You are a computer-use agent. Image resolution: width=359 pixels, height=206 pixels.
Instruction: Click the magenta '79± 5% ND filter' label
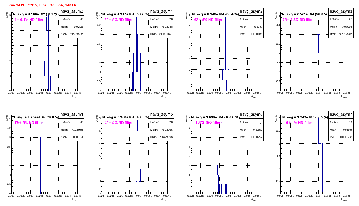29,123
